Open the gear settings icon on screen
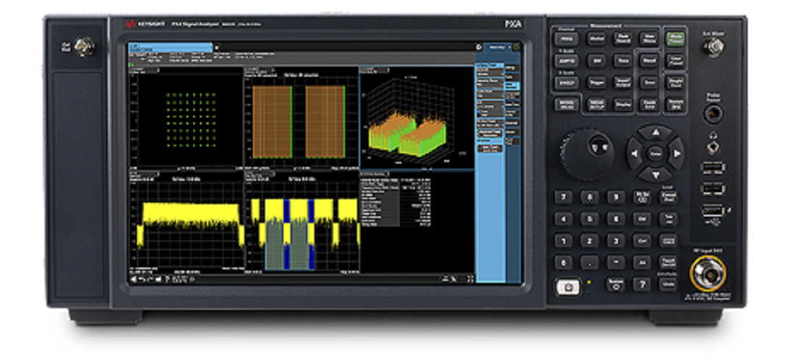This screenshot has height=356, width=797. tap(479, 47)
